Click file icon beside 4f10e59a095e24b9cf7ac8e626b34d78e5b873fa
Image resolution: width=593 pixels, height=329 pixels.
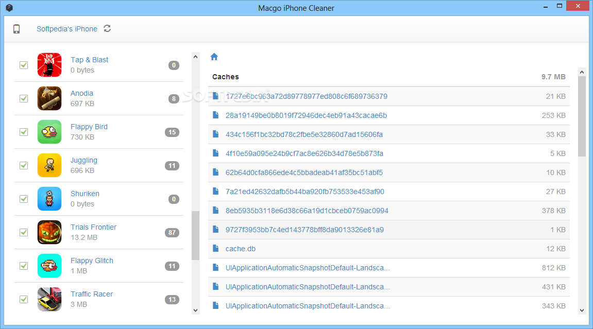click(215, 153)
